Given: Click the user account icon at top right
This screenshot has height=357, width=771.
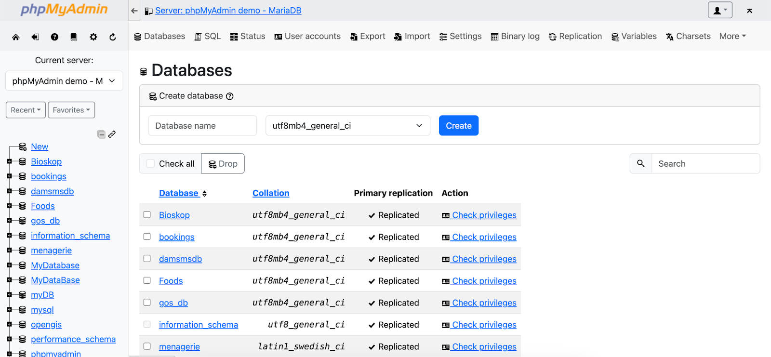Looking at the screenshot, I should tap(720, 10).
